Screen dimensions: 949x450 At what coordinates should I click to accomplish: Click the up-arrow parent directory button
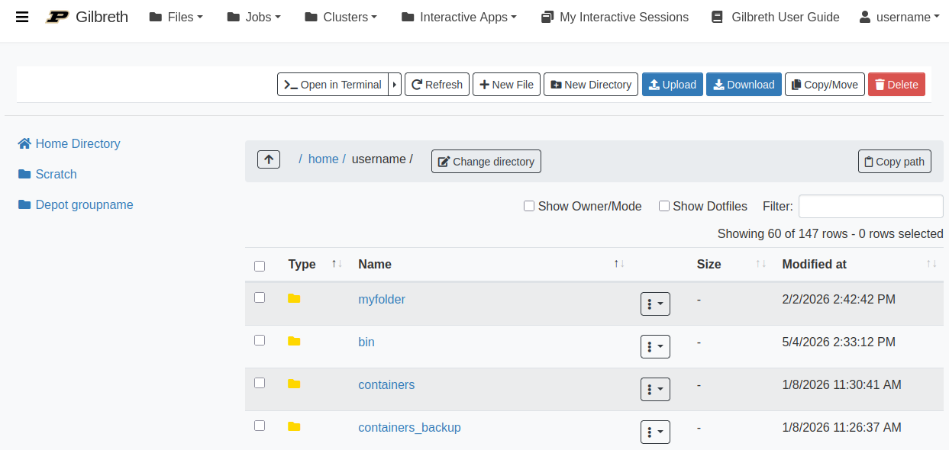point(269,159)
